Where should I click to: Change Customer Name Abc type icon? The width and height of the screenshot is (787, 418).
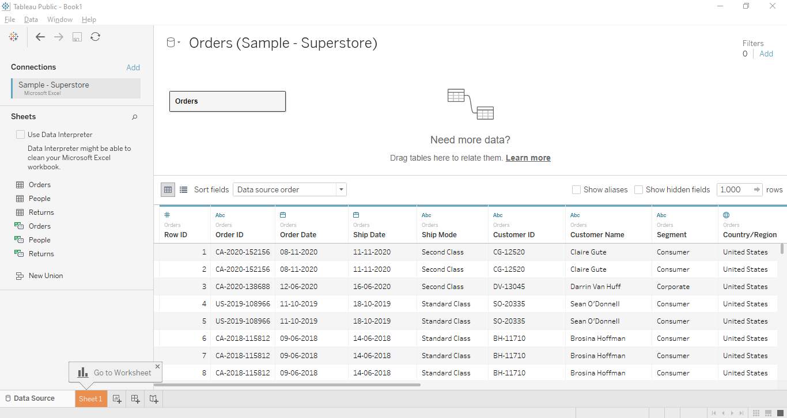(575, 215)
